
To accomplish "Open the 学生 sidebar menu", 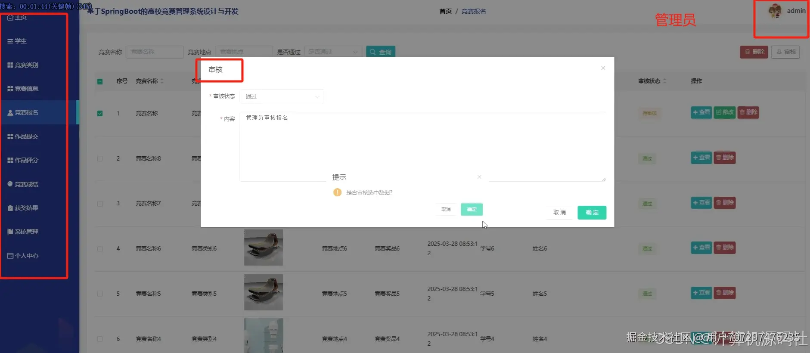I will point(17,41).
